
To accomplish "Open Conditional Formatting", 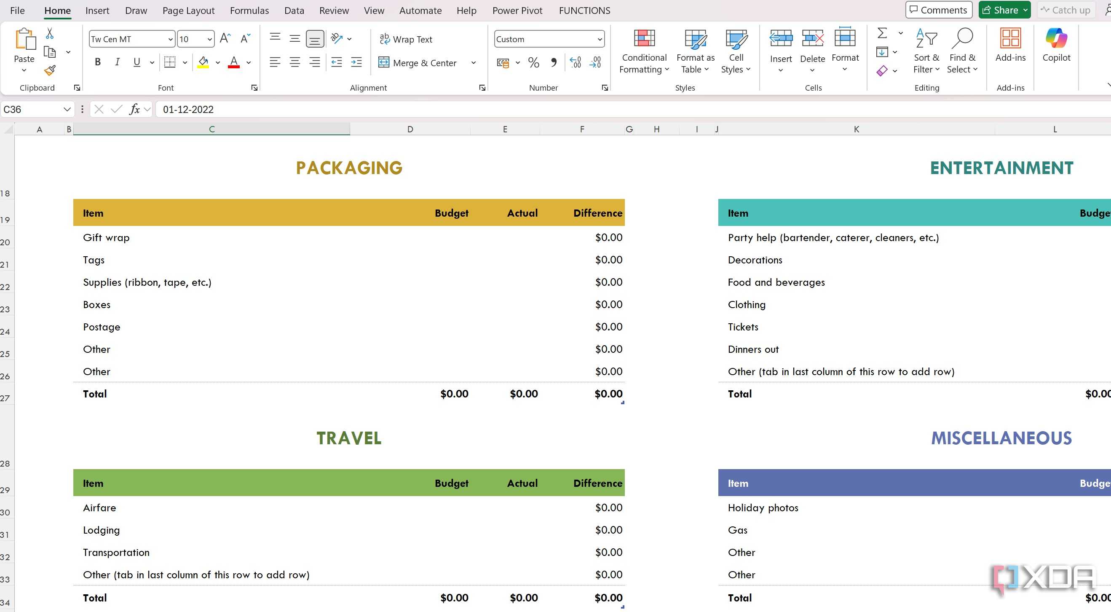I will (x=644, y=51).
